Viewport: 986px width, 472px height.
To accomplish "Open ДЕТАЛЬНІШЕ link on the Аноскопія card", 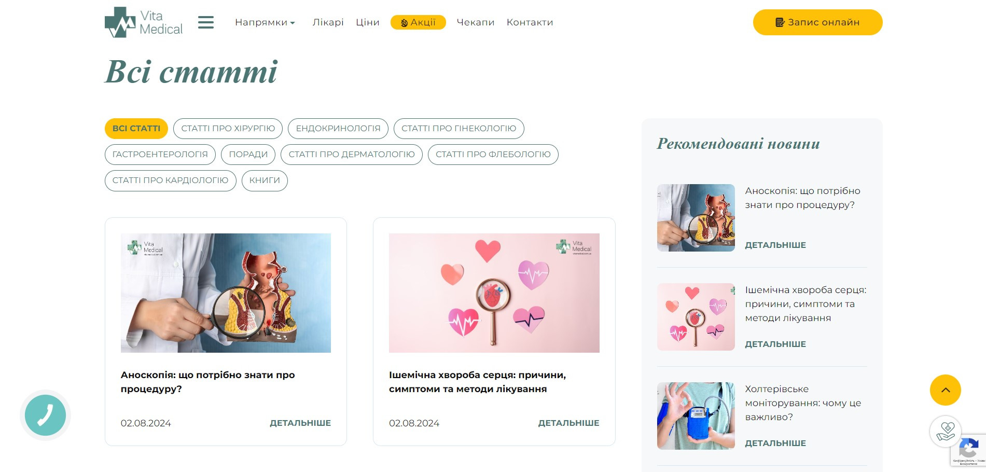I will [x=300, y=423].
